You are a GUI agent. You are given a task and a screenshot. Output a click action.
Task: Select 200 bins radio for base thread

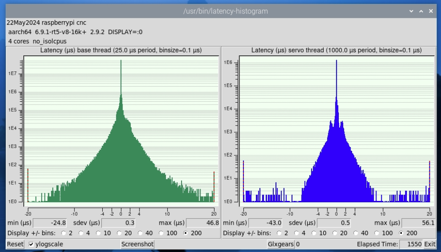tap(185, 233)
